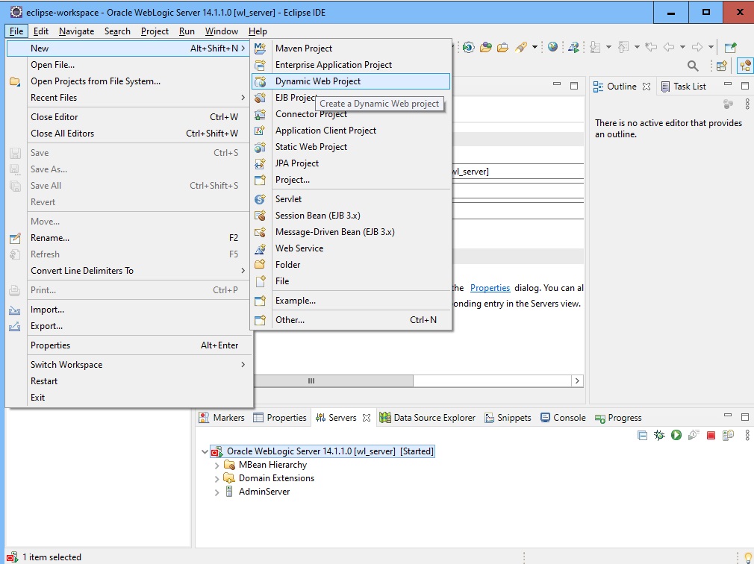This screenshot has width=754, height=564.
Task: Collapse all in Servers view toolbar
Action: [642, 435]
